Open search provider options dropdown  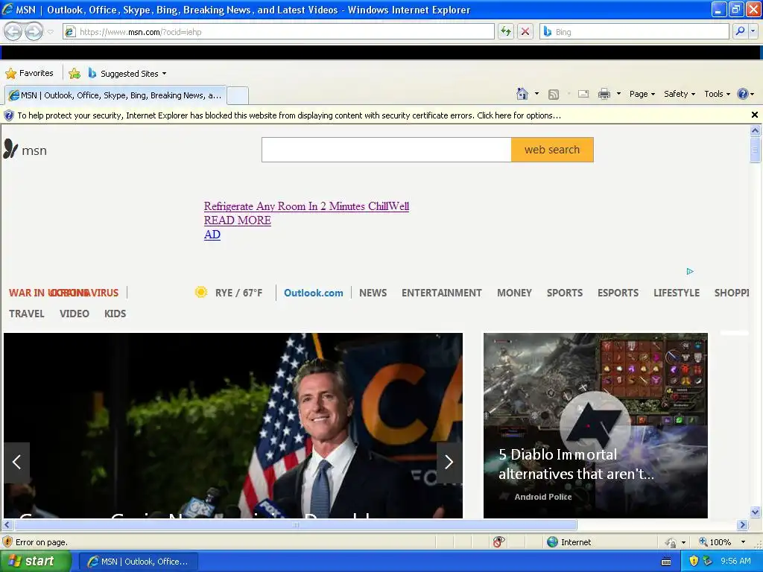(753, 31)
